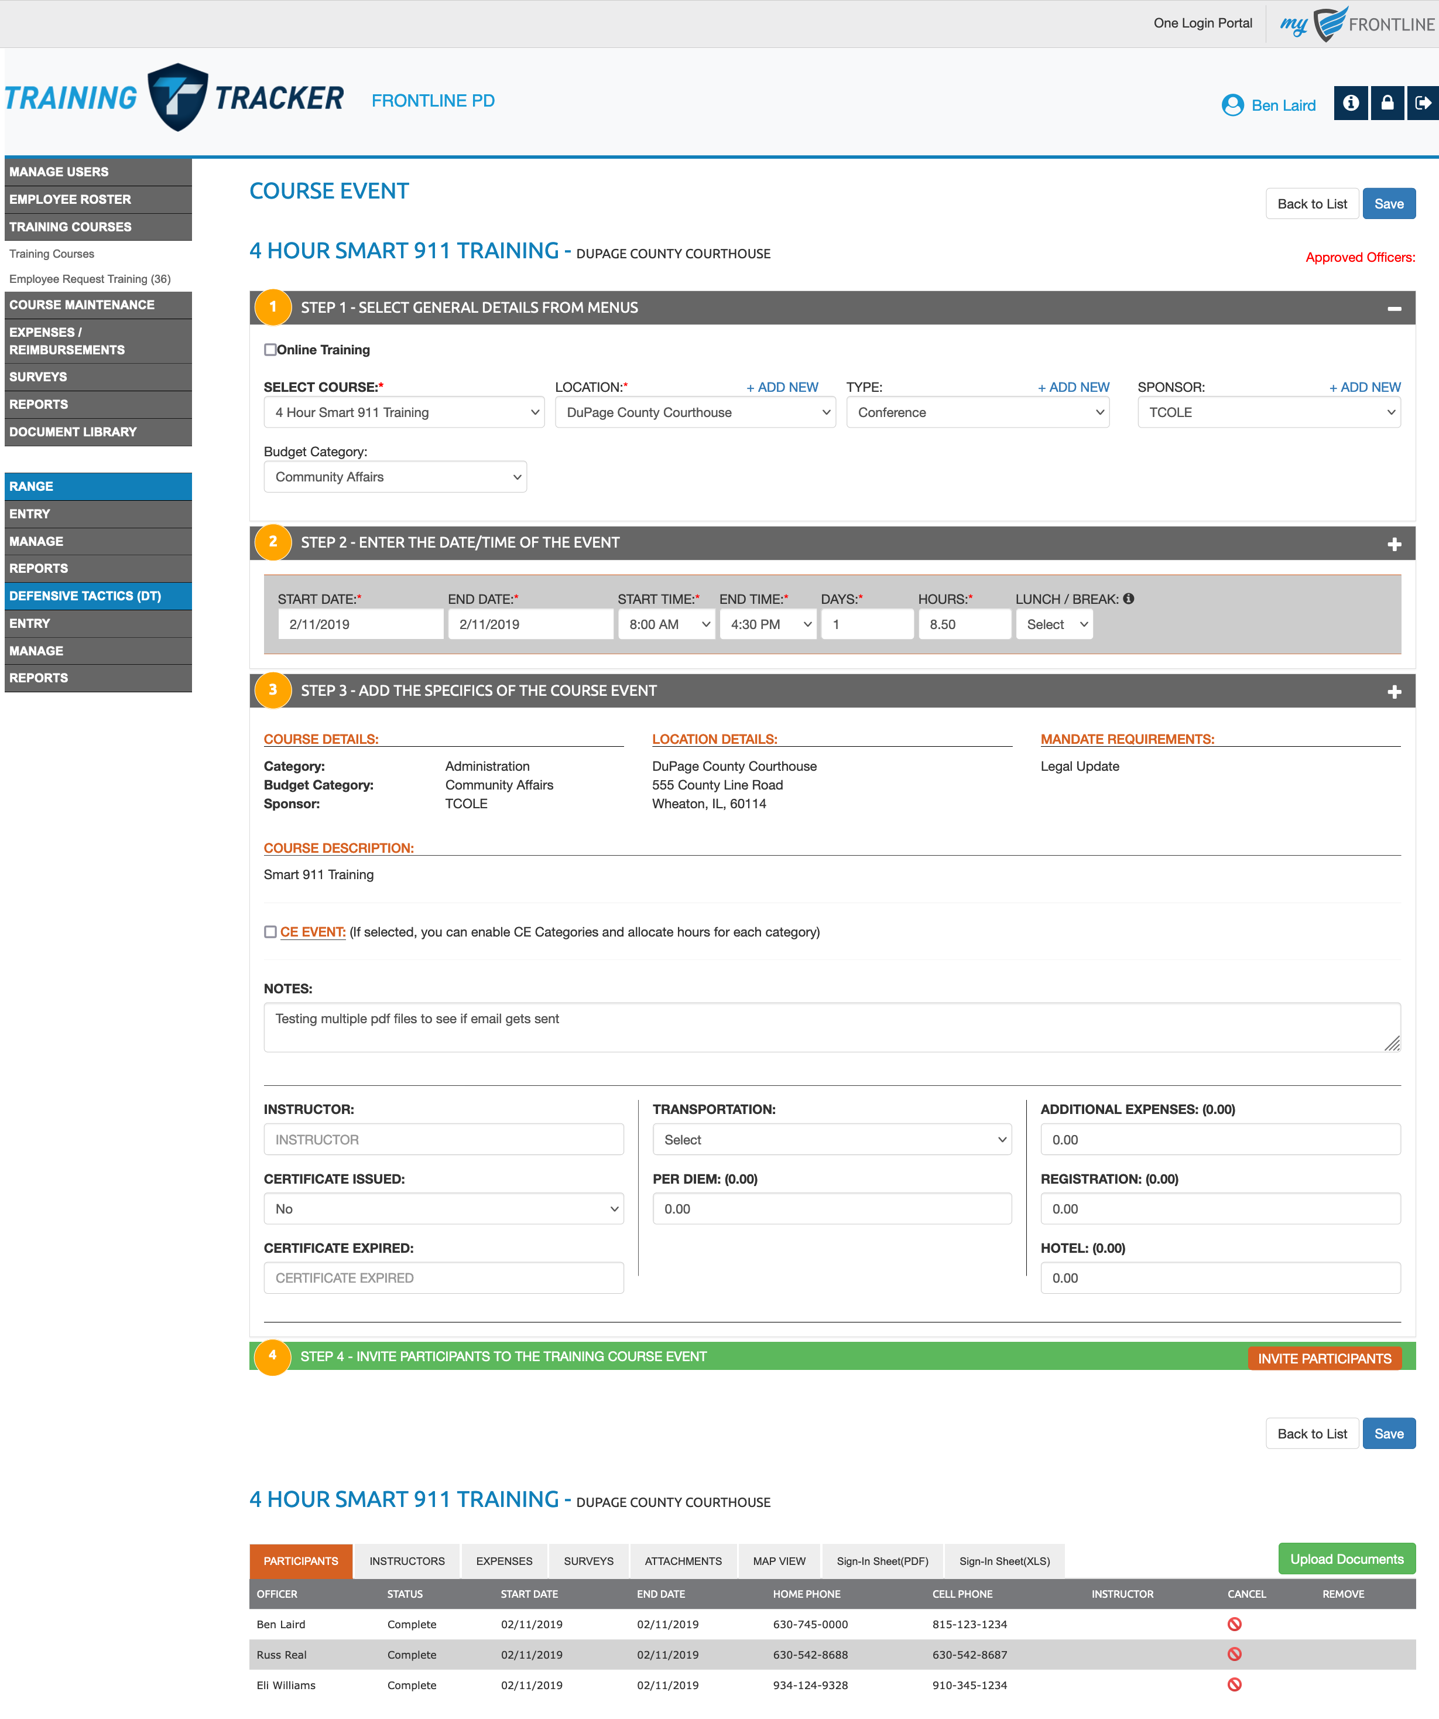Open the Sign-In Sheet(XLS) tab
This screenshot has width=1439, height=1719.
[x=1004, y=1561]
